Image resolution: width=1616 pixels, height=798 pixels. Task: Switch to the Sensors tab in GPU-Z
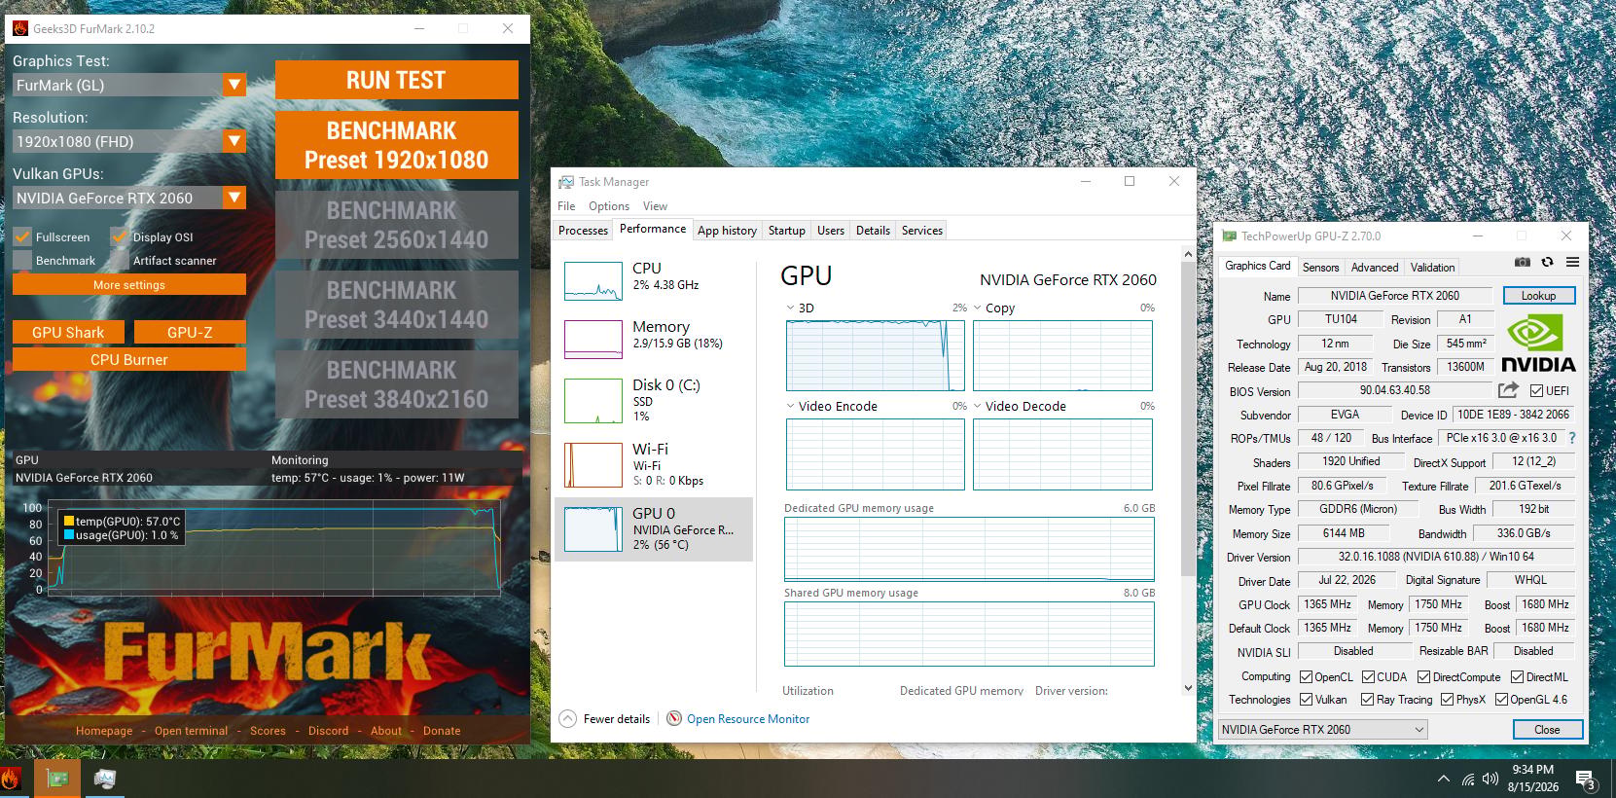click(x=1320, y=268)
